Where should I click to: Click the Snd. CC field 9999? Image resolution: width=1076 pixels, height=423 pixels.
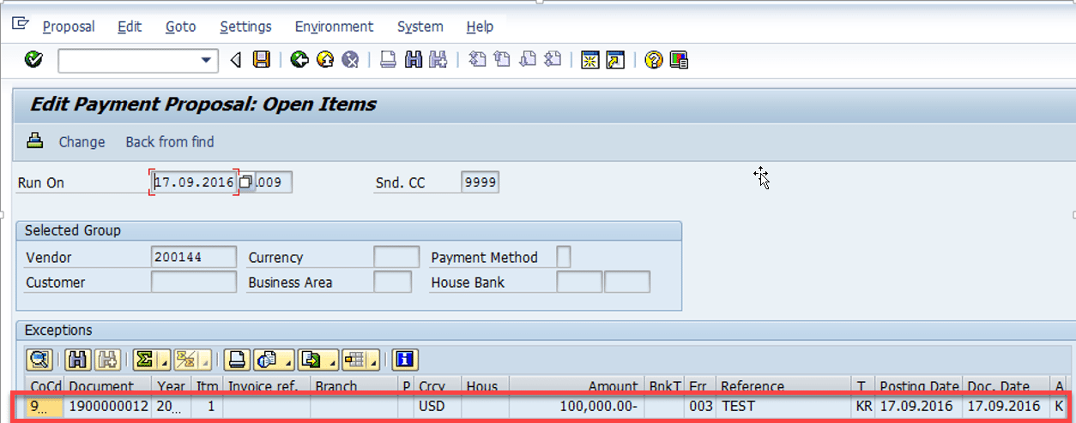pyautogui.click(x=480, y=182)
